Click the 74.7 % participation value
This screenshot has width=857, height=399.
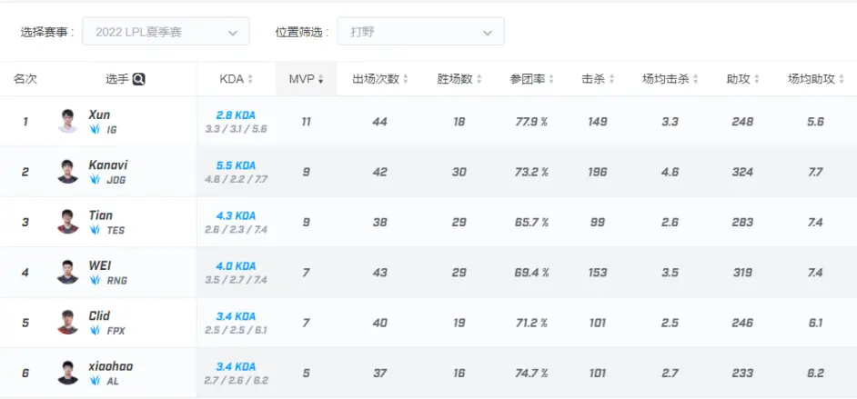pos(531,373)
